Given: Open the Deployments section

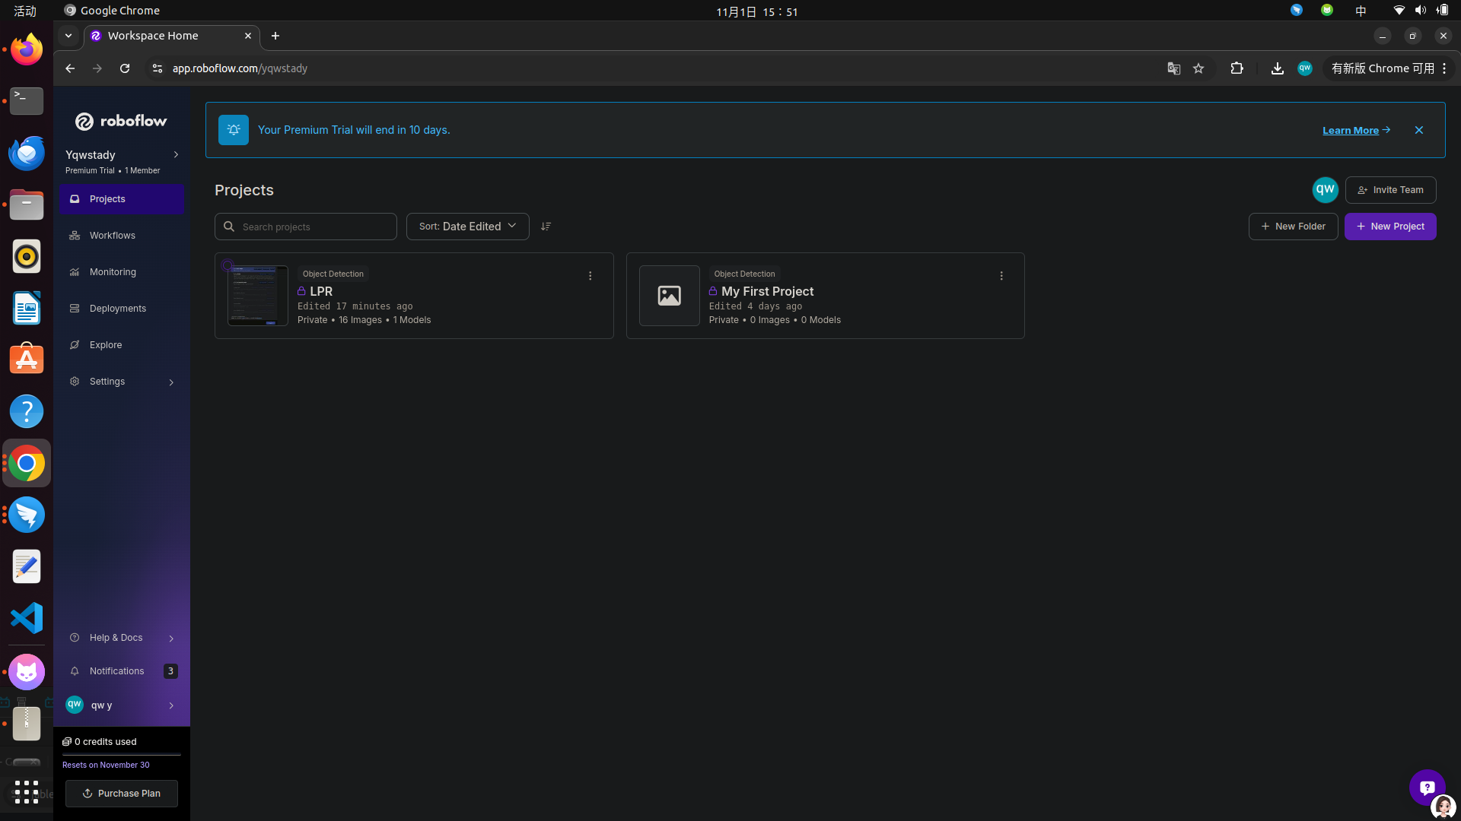Looking at the screenshot, I should (117, 309).
